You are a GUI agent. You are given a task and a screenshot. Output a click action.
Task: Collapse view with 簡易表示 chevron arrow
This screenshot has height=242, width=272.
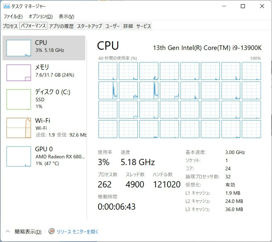[x=8, y=232]
